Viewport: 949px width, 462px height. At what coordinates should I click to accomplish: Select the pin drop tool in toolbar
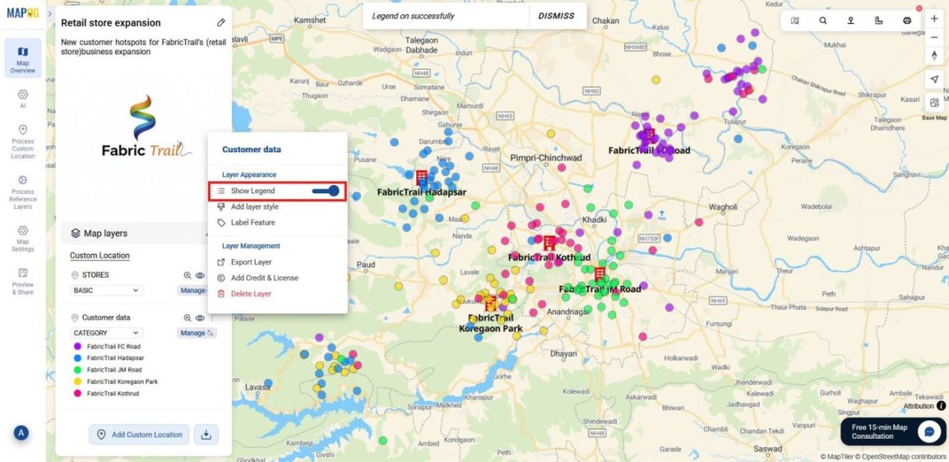tap(851, 20)
